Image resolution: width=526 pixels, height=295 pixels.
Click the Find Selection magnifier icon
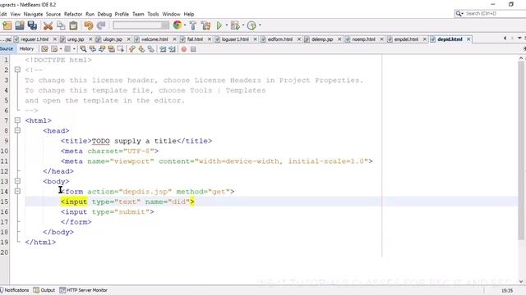[x=83, y=49]
